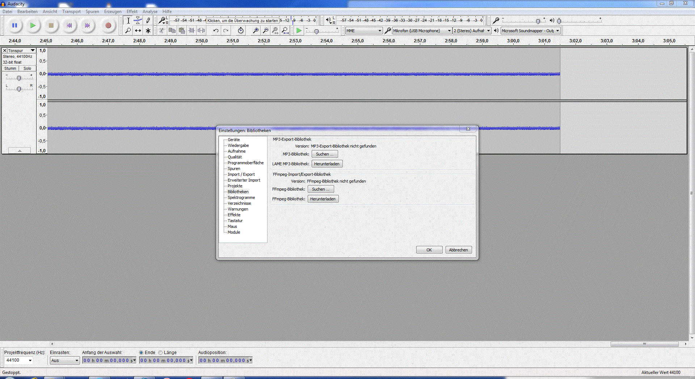Click the Trim audio icon
Screen dimensions: 695x379
pyautogui.click(x=191, y=31)
